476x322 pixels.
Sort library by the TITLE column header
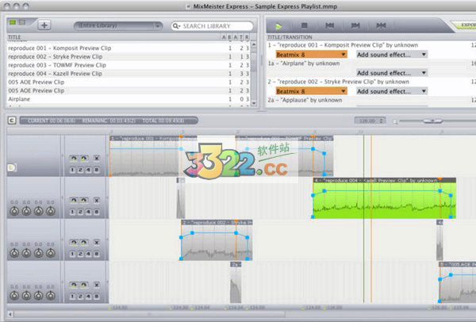[14, 37]
